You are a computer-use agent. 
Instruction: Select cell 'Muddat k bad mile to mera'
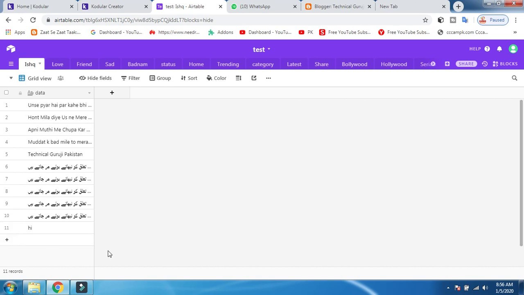[x=60, y=142]
